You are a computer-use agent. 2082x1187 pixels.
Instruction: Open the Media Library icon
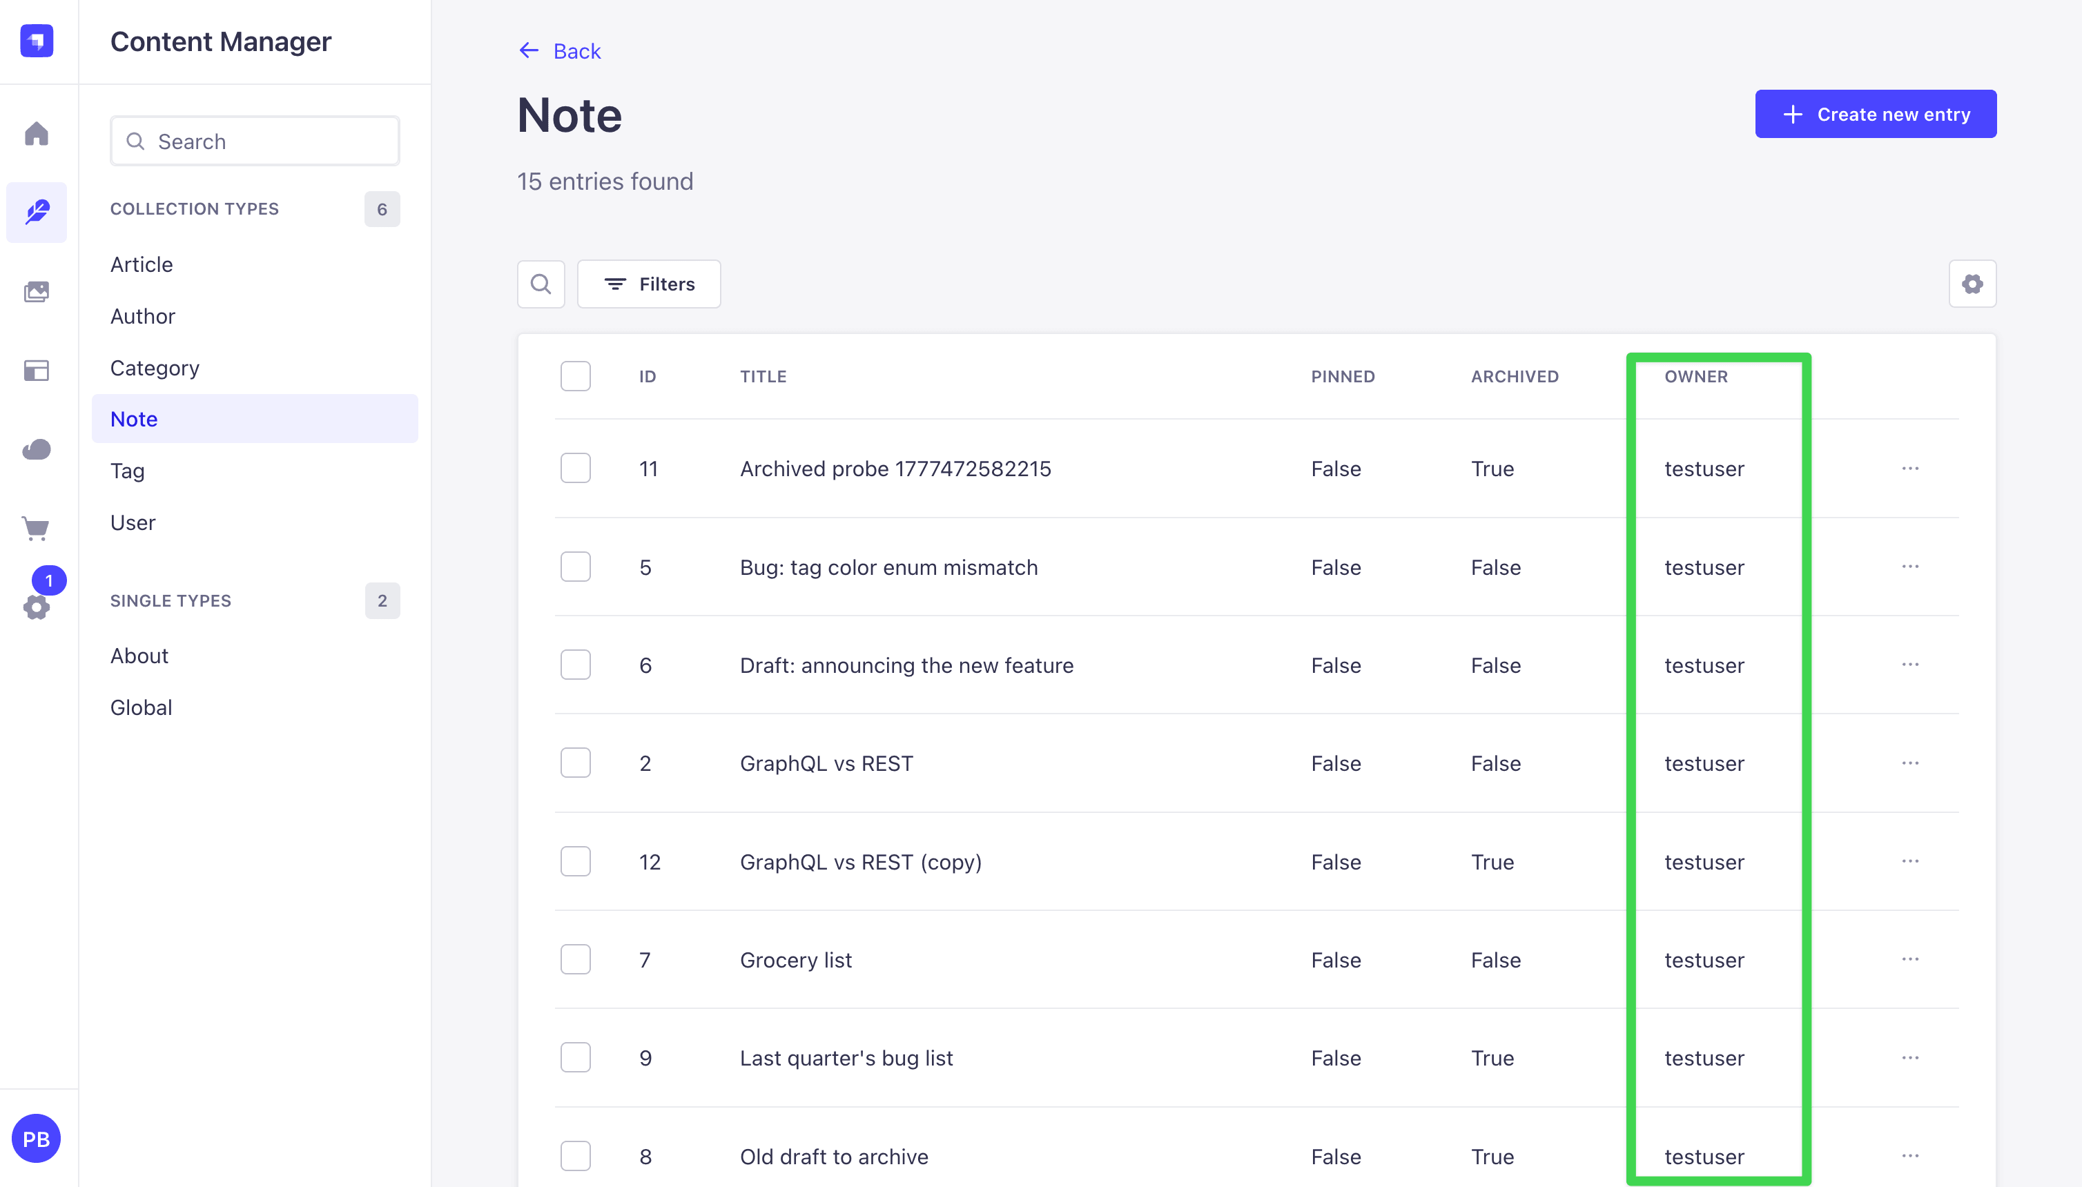point(37,292)
